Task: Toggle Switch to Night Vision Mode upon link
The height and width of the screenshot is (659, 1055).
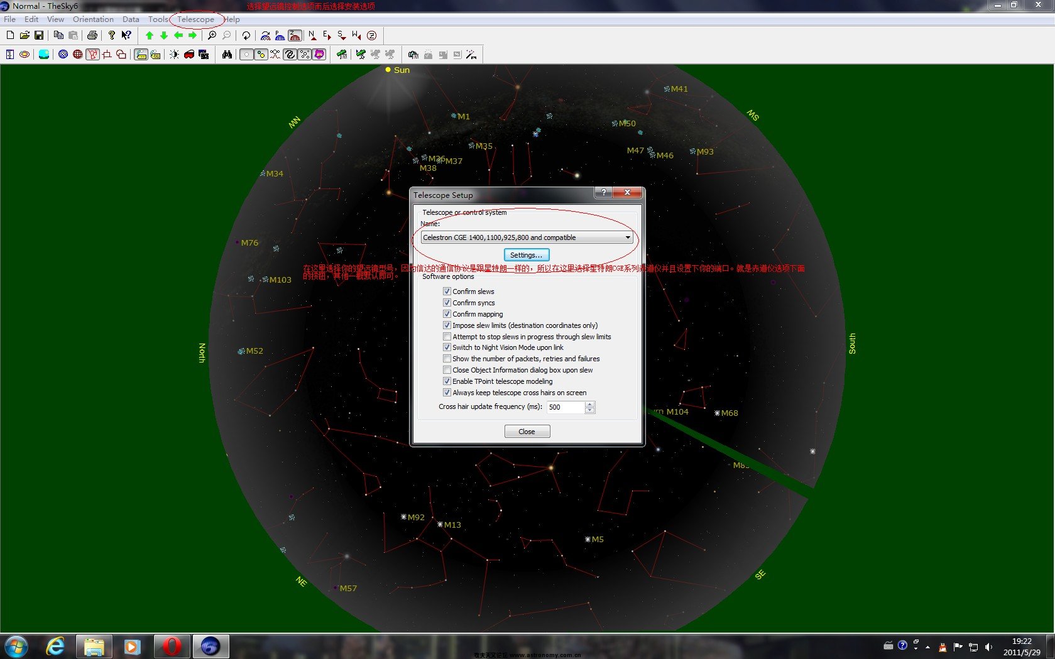Action: 447,347
